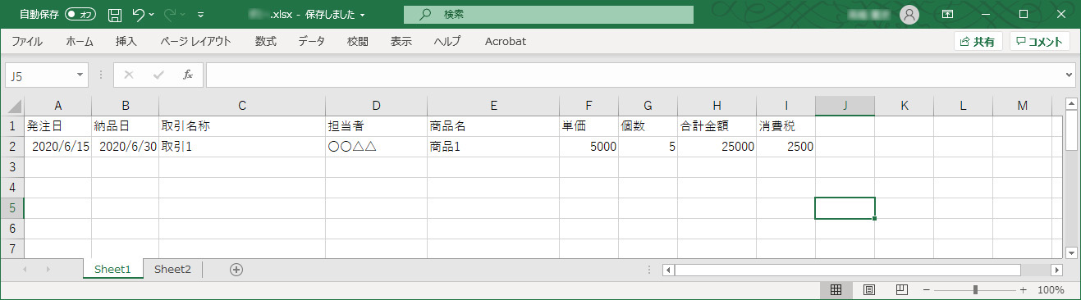Click the コメント comments button
The height and width of the screenshot is (300, 1081).
(1039, 41)
